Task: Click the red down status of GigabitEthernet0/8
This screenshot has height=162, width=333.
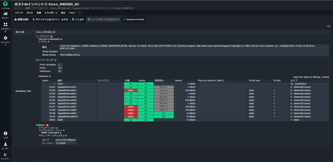Action: 131,110
